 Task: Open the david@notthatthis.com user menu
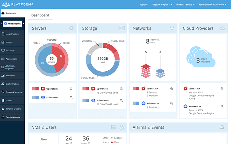pyautogui.click(x=212, y=5)
